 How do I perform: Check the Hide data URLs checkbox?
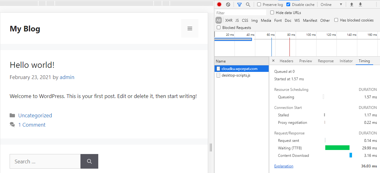pyautogui.click(x=272, y=13)
